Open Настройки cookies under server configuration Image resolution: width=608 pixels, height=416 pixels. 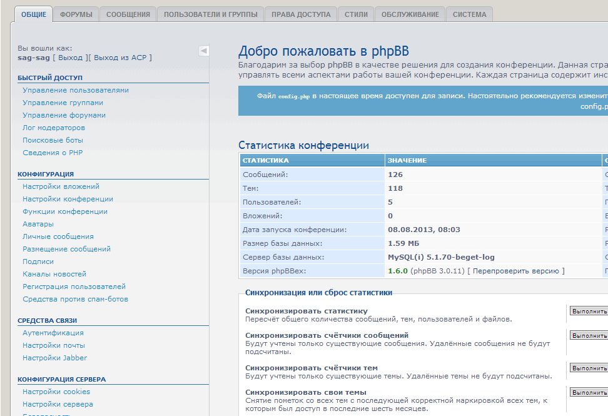point(56,392)
